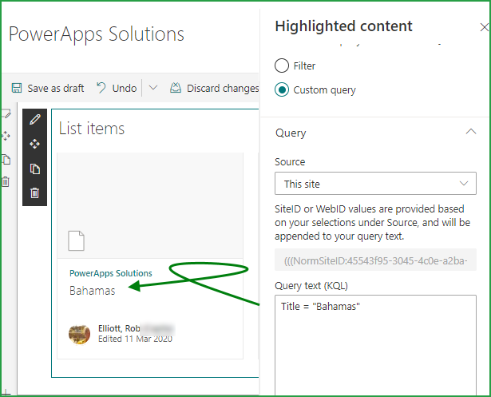Click the section move icon at far left
The height and width of the screenshot is (397, 491).
pyautogui.click(x=6, y=136)
